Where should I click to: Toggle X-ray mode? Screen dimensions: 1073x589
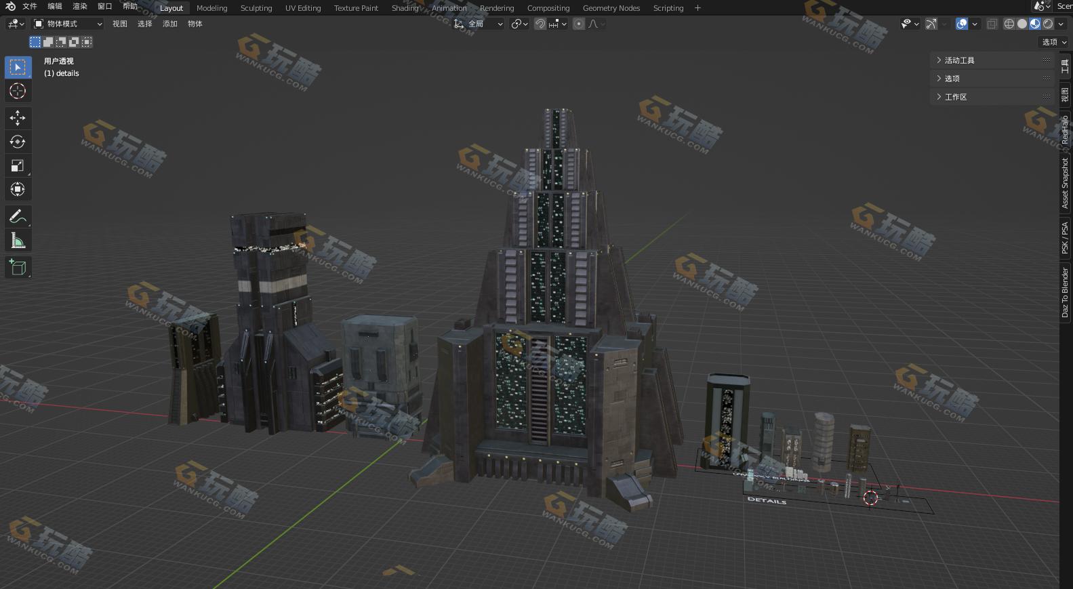[992, 24]
